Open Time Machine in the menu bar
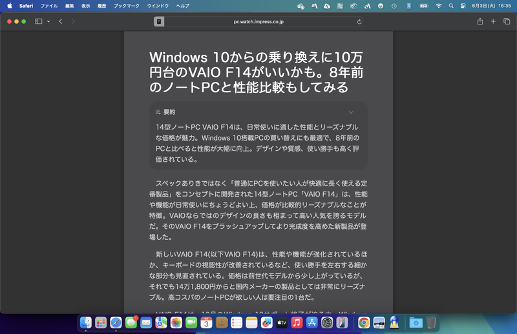The height and width of the screenshot is (334, 517). click(x=394, y=6)
